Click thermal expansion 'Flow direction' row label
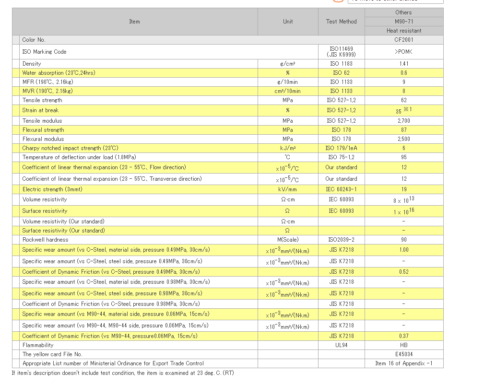The image size is (496, 384). [104, 167]
